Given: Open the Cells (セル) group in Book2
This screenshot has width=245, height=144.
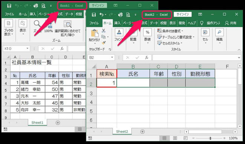Looking at the screenshot, I should coord(205,36).
